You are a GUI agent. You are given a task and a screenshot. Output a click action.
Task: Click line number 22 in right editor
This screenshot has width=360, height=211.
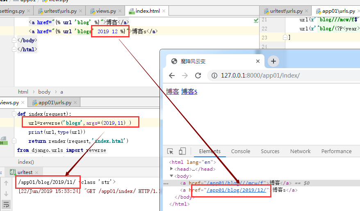[x=264, y=28]
